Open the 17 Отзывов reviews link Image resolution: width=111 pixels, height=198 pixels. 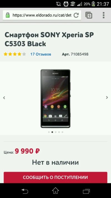click(x=41, y=54)
